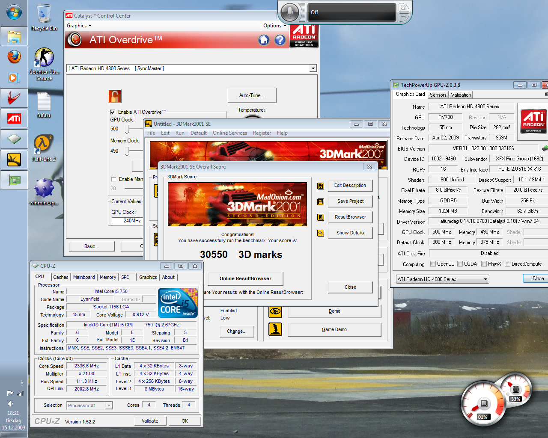This screenshot has width=548, height=438.
Task: Click the Show Details magnifier icon
Action: pos(320,233)
